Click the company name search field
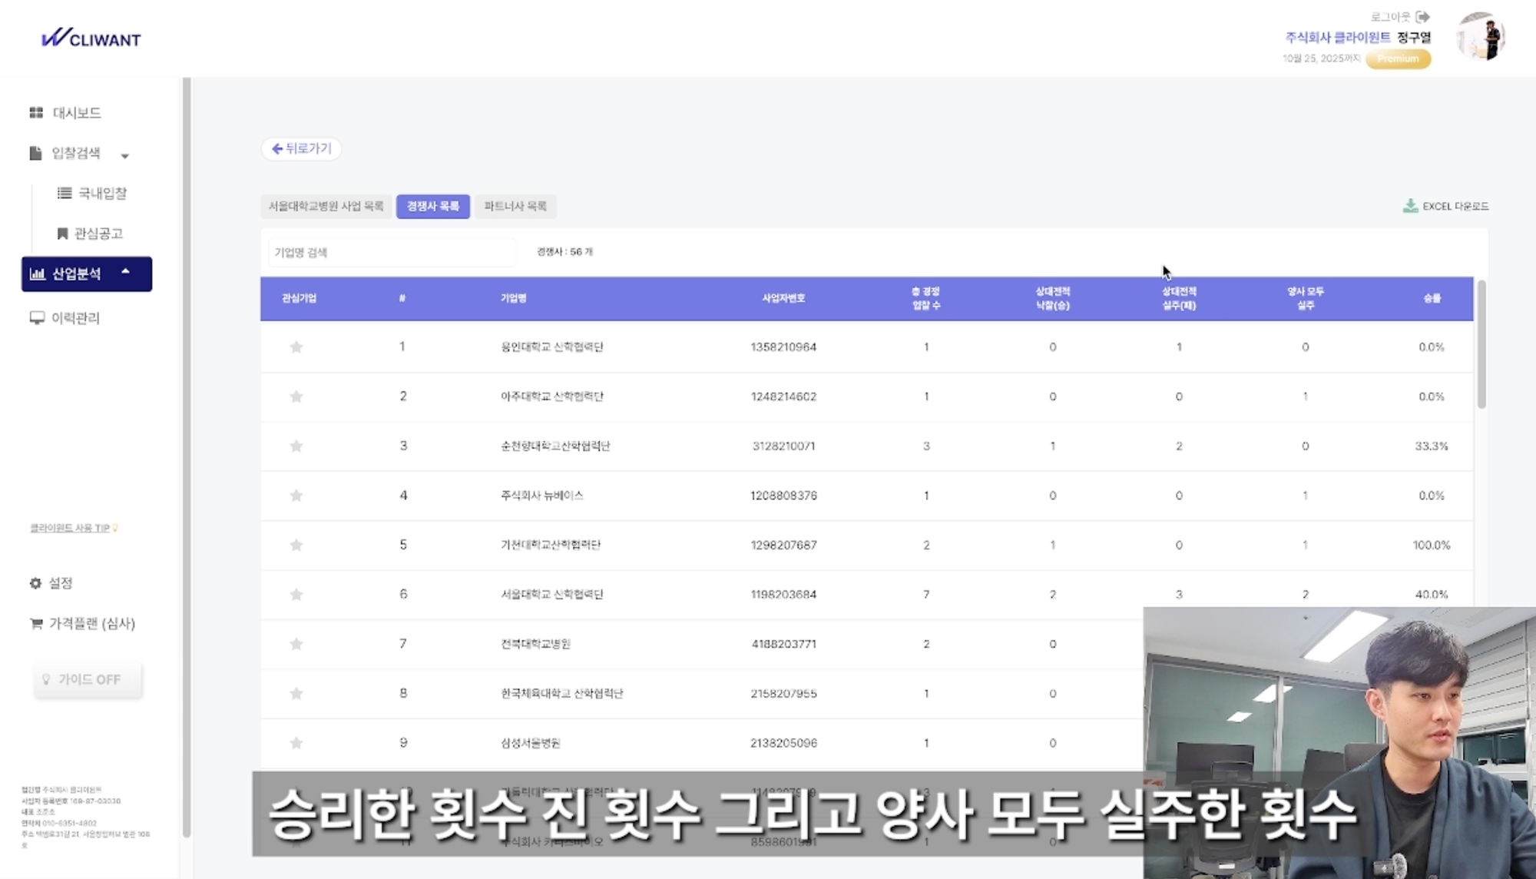Screen dimensions: 1536x879 tap(392, 252)
